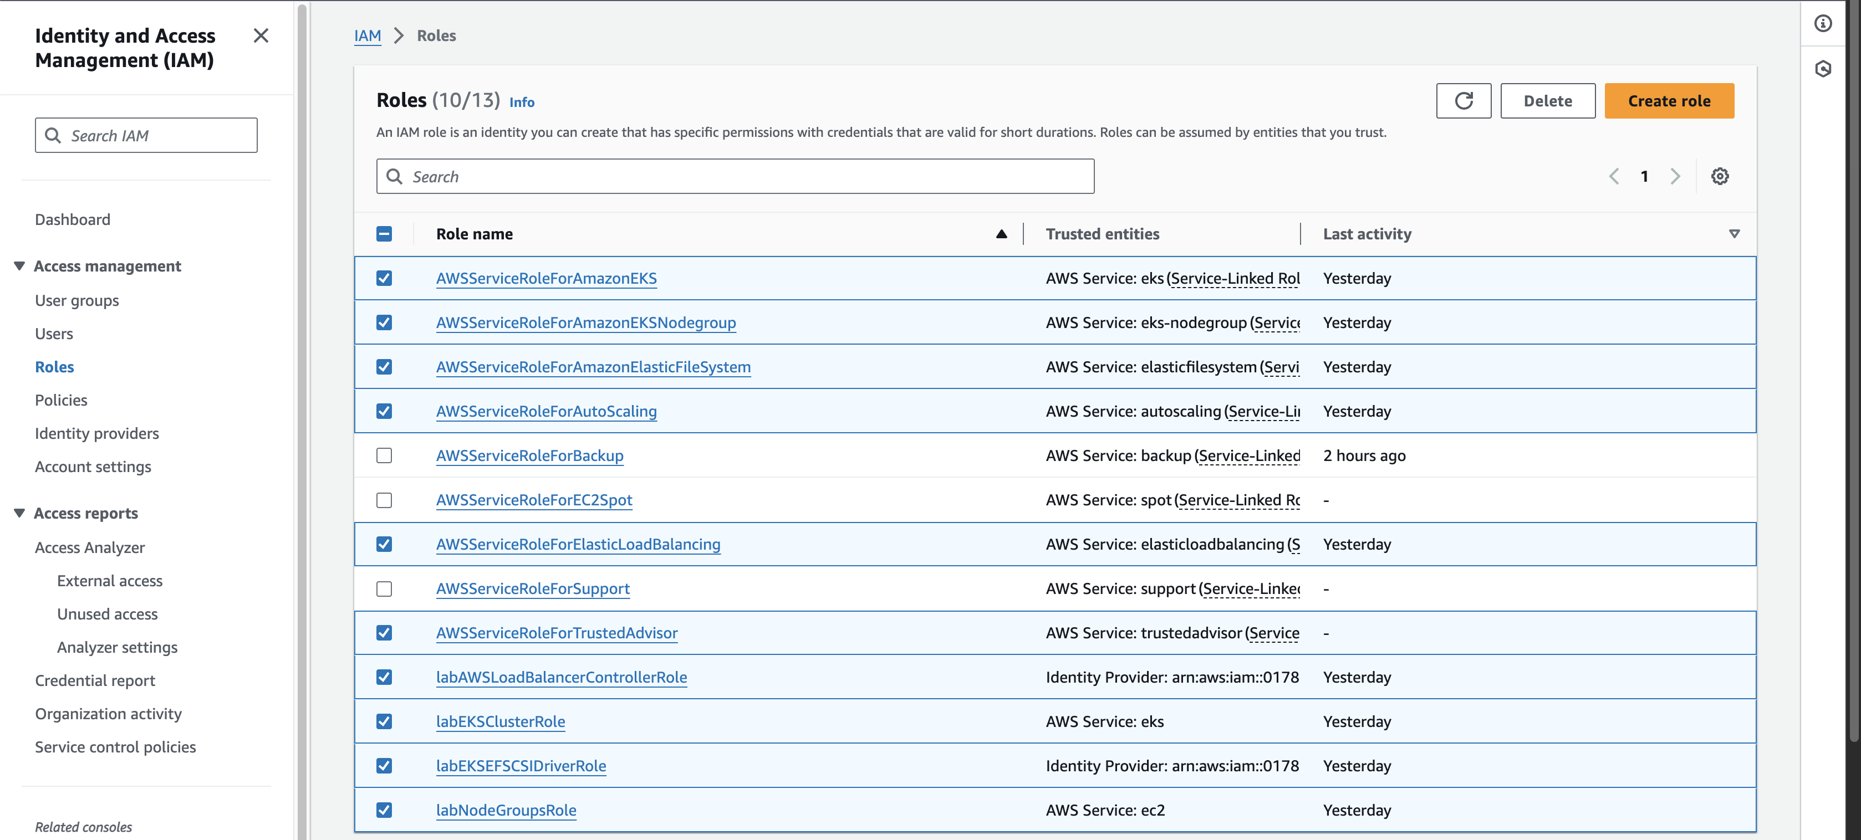Open table preferences gear icon

pos(1720,176)
